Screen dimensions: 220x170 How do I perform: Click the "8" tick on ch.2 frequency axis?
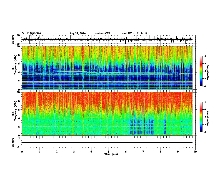click(x=19, y=101)
